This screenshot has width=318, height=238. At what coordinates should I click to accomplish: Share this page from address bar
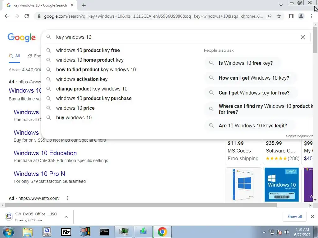click(x=269, y=16)
